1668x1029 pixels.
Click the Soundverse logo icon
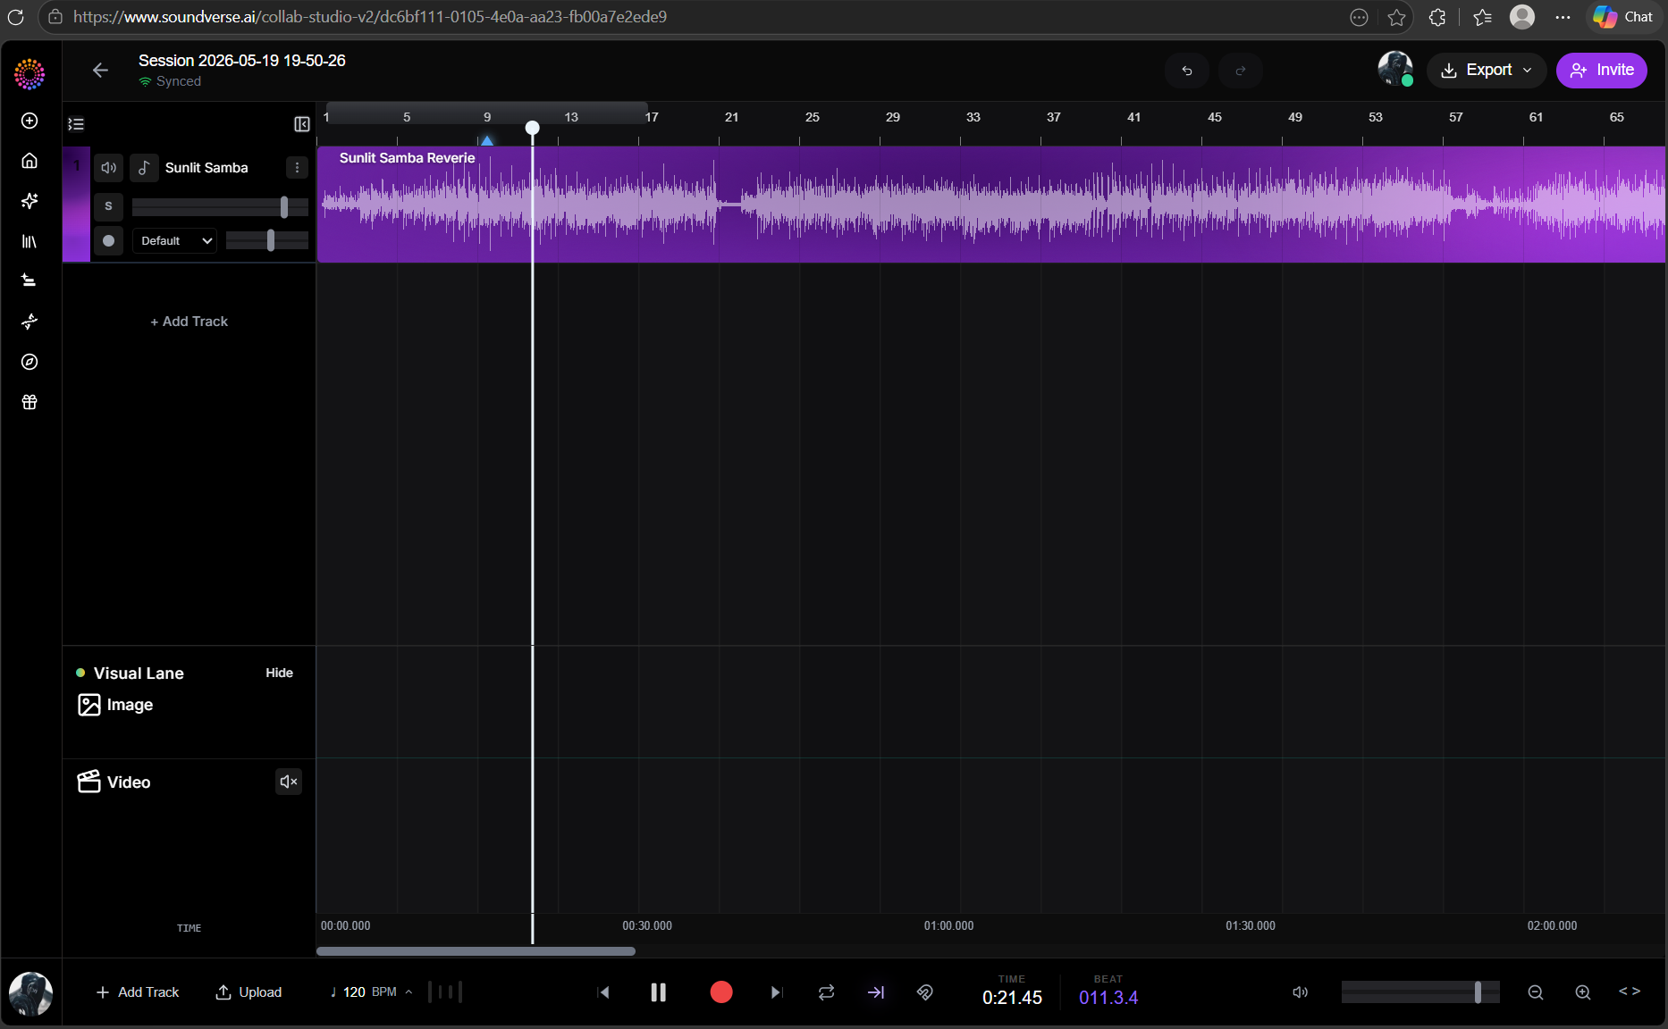point(29,74)
